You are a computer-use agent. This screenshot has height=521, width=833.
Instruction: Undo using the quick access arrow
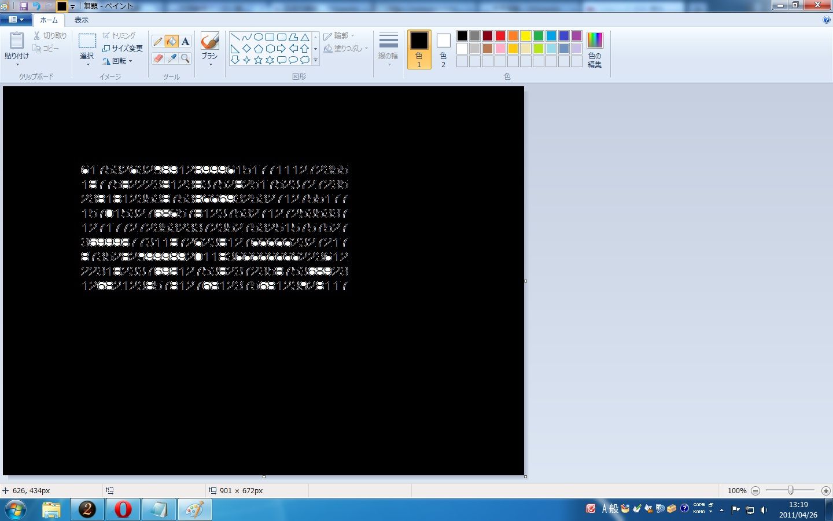point(36,6)
